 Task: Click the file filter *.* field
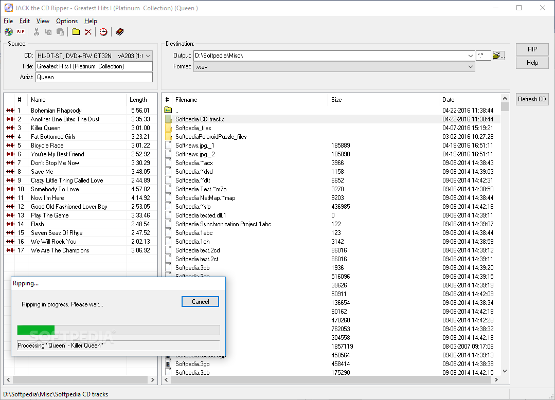483,56
